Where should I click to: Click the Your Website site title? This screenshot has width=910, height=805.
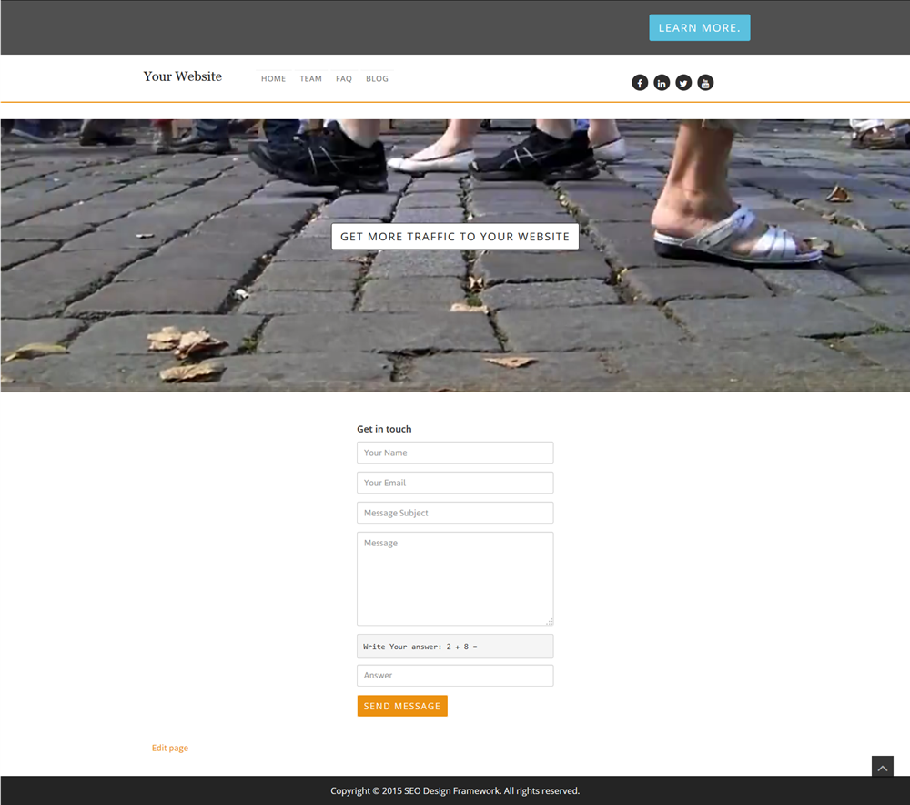point(183,76)
